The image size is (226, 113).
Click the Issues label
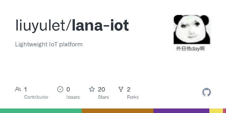(x=73, y=97)
